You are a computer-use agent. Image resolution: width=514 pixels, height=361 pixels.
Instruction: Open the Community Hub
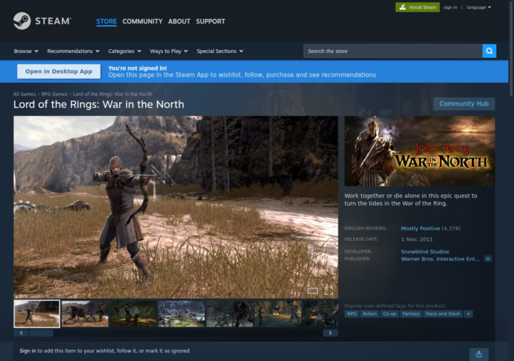click(x=464, y=104)
